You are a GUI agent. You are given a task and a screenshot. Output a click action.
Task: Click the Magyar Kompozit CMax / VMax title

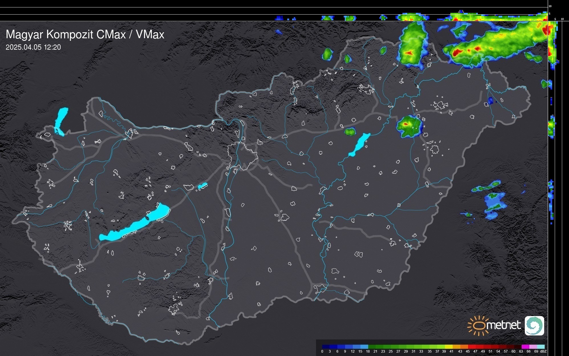coord(85,35)
